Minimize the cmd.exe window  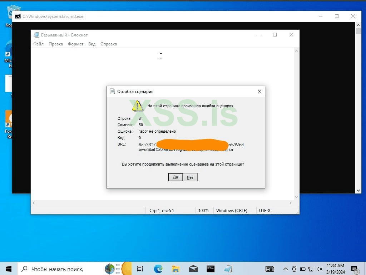click(321, 16)
